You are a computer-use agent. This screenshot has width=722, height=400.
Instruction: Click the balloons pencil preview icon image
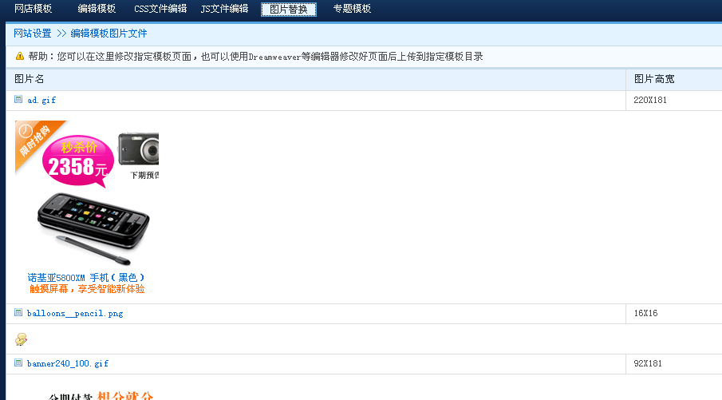click(22, 339)
